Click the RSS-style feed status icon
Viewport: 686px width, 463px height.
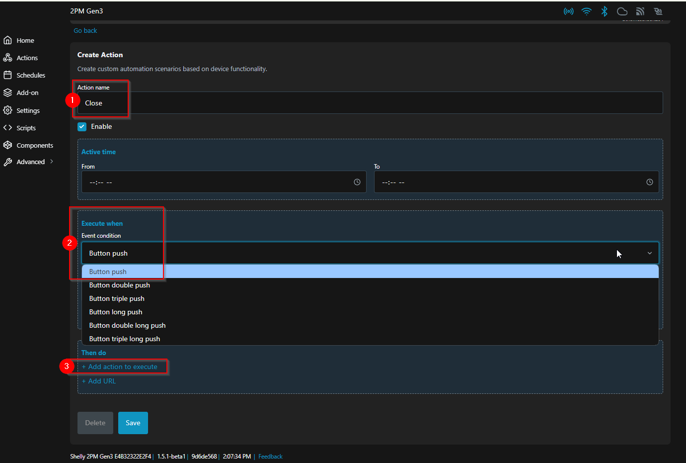640,11
